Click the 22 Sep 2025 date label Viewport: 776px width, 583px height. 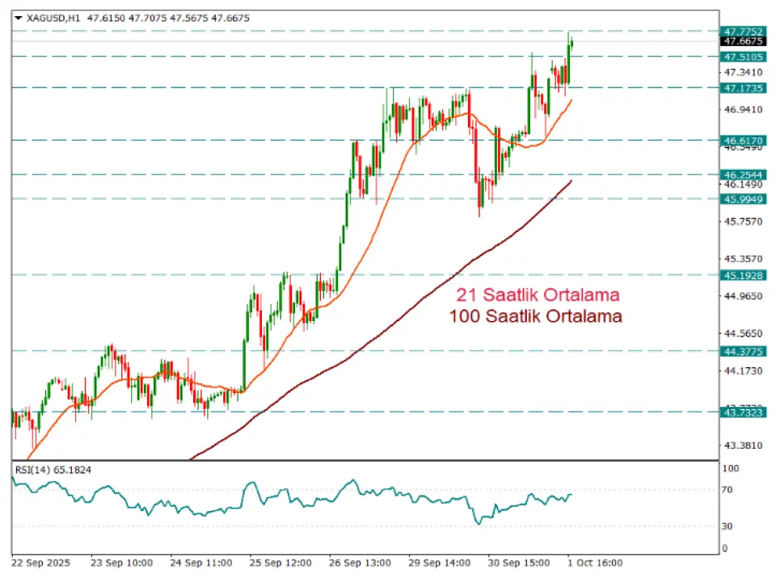40,562
